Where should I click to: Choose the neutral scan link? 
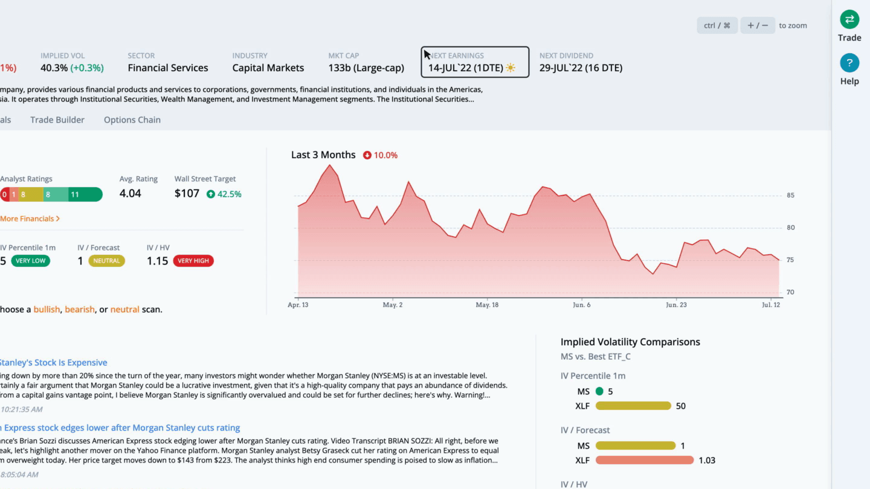(x=125, y=309)
